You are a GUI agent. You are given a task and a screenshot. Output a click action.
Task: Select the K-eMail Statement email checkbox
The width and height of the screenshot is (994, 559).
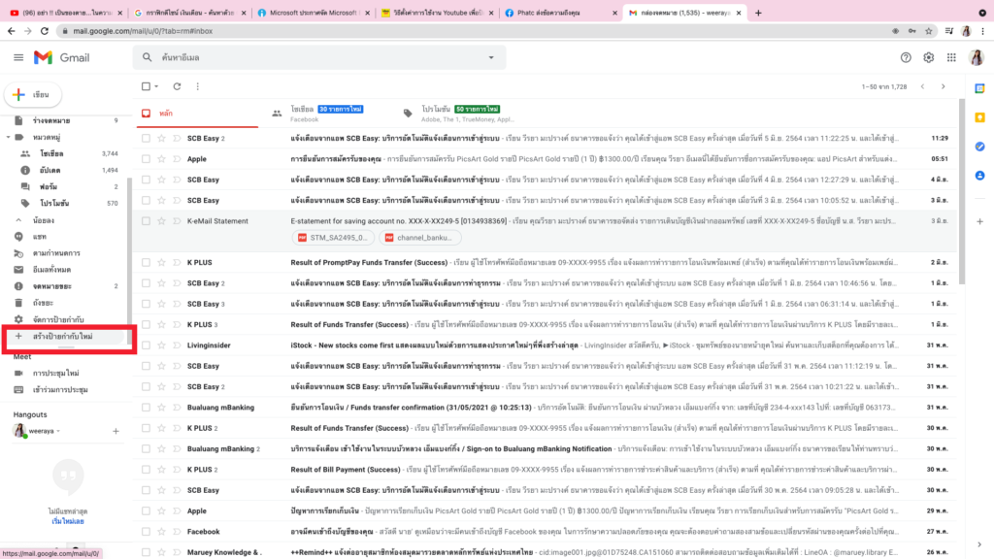pyautogui.click(x=146, y=221)
